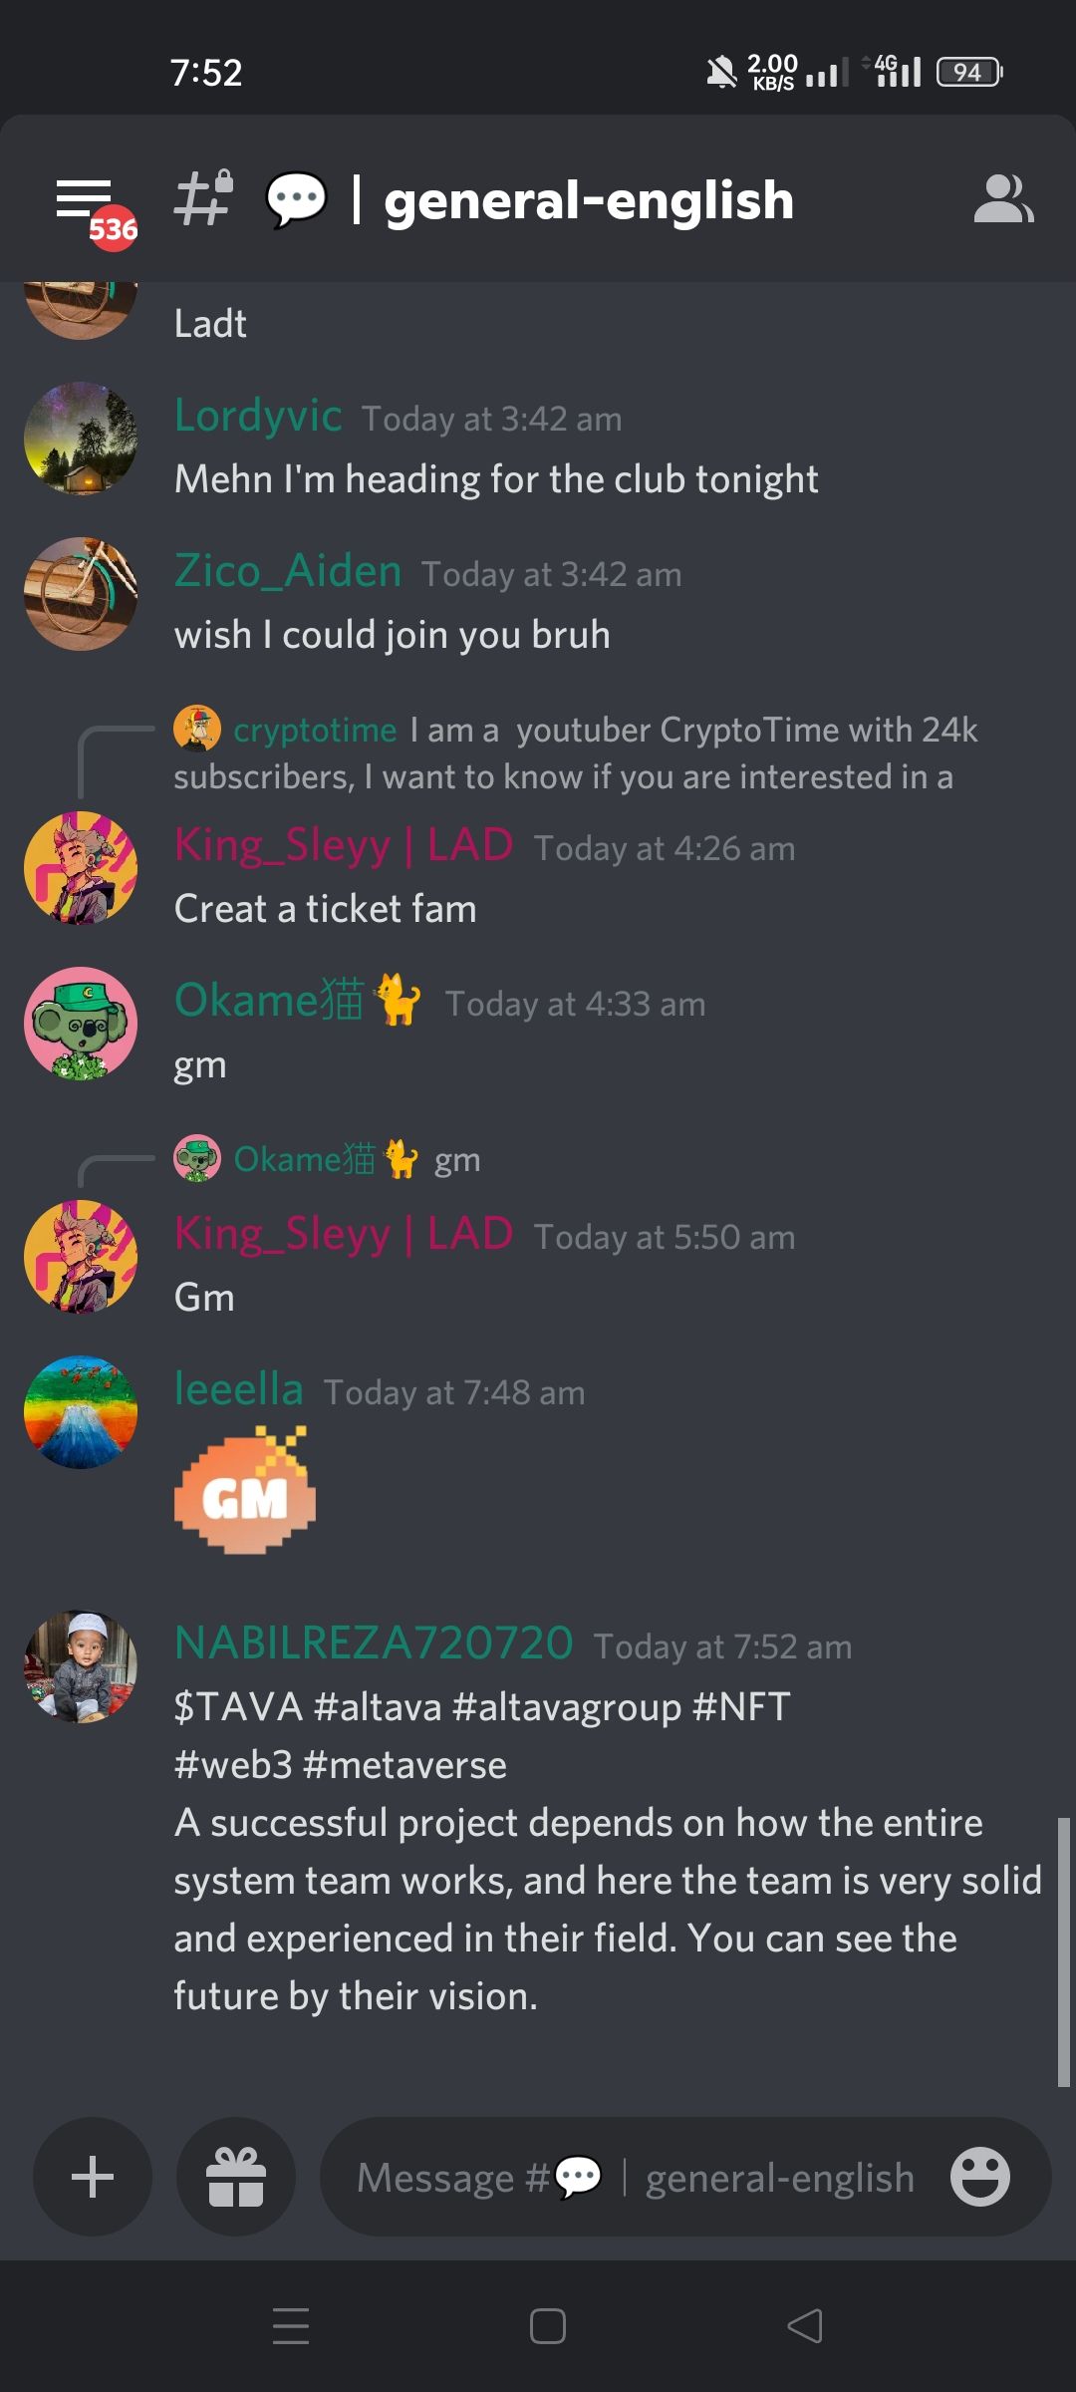Viewport: 1076px width, 2392px height.
Task: Open NABILREZA720720's avatar
Action: point(81,1666)
